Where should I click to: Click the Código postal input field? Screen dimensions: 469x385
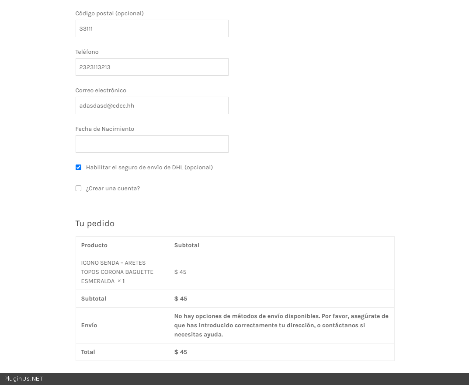point(152,28)
